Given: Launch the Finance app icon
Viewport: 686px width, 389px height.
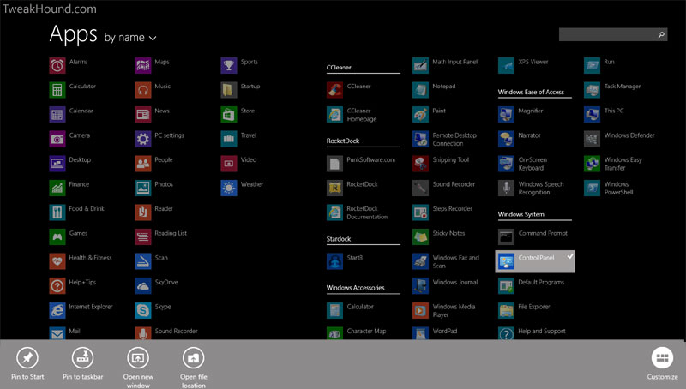Looking at the screenshot, I should 57,188.
